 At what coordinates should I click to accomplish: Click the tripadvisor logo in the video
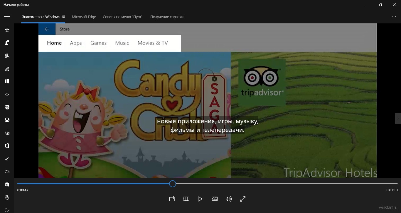click(262, 82)
